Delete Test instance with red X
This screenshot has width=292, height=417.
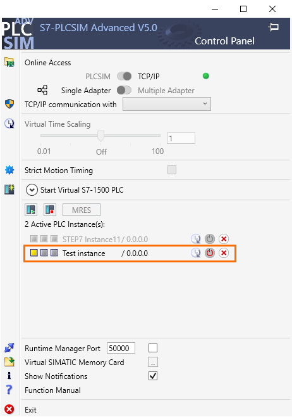224,253
